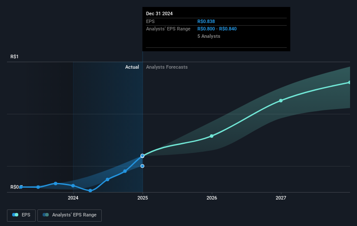Click the final forecast point at the chart's right edge

click(349, 83)
